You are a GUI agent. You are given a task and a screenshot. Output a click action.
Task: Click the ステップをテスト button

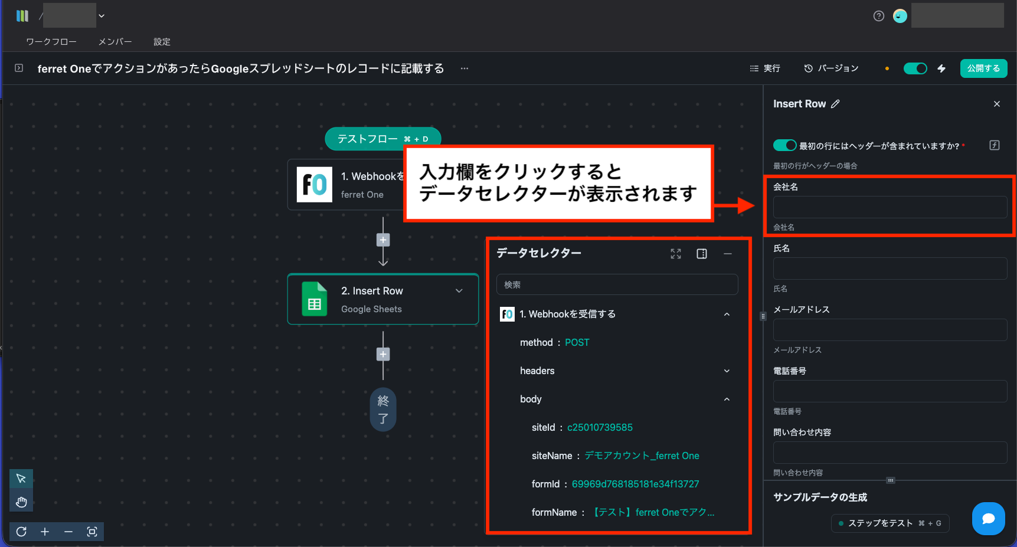[890, 523]
